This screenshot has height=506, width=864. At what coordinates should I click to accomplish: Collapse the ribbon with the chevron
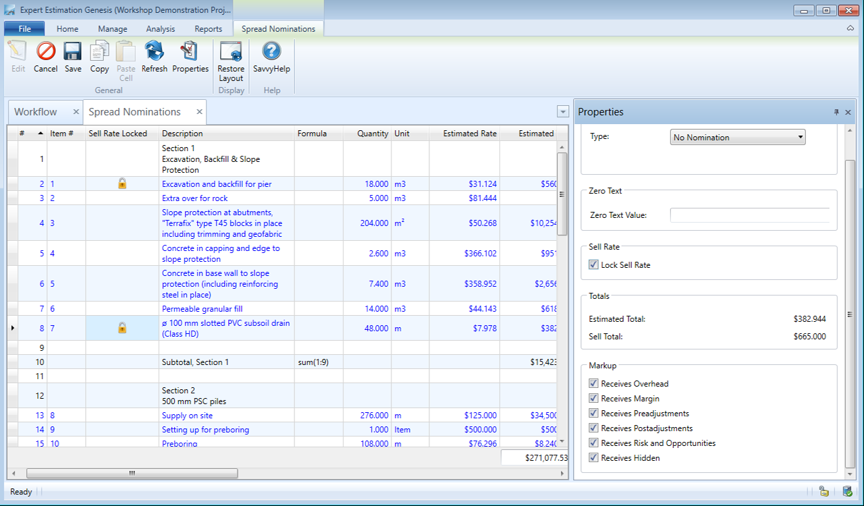tap(850, 28)
